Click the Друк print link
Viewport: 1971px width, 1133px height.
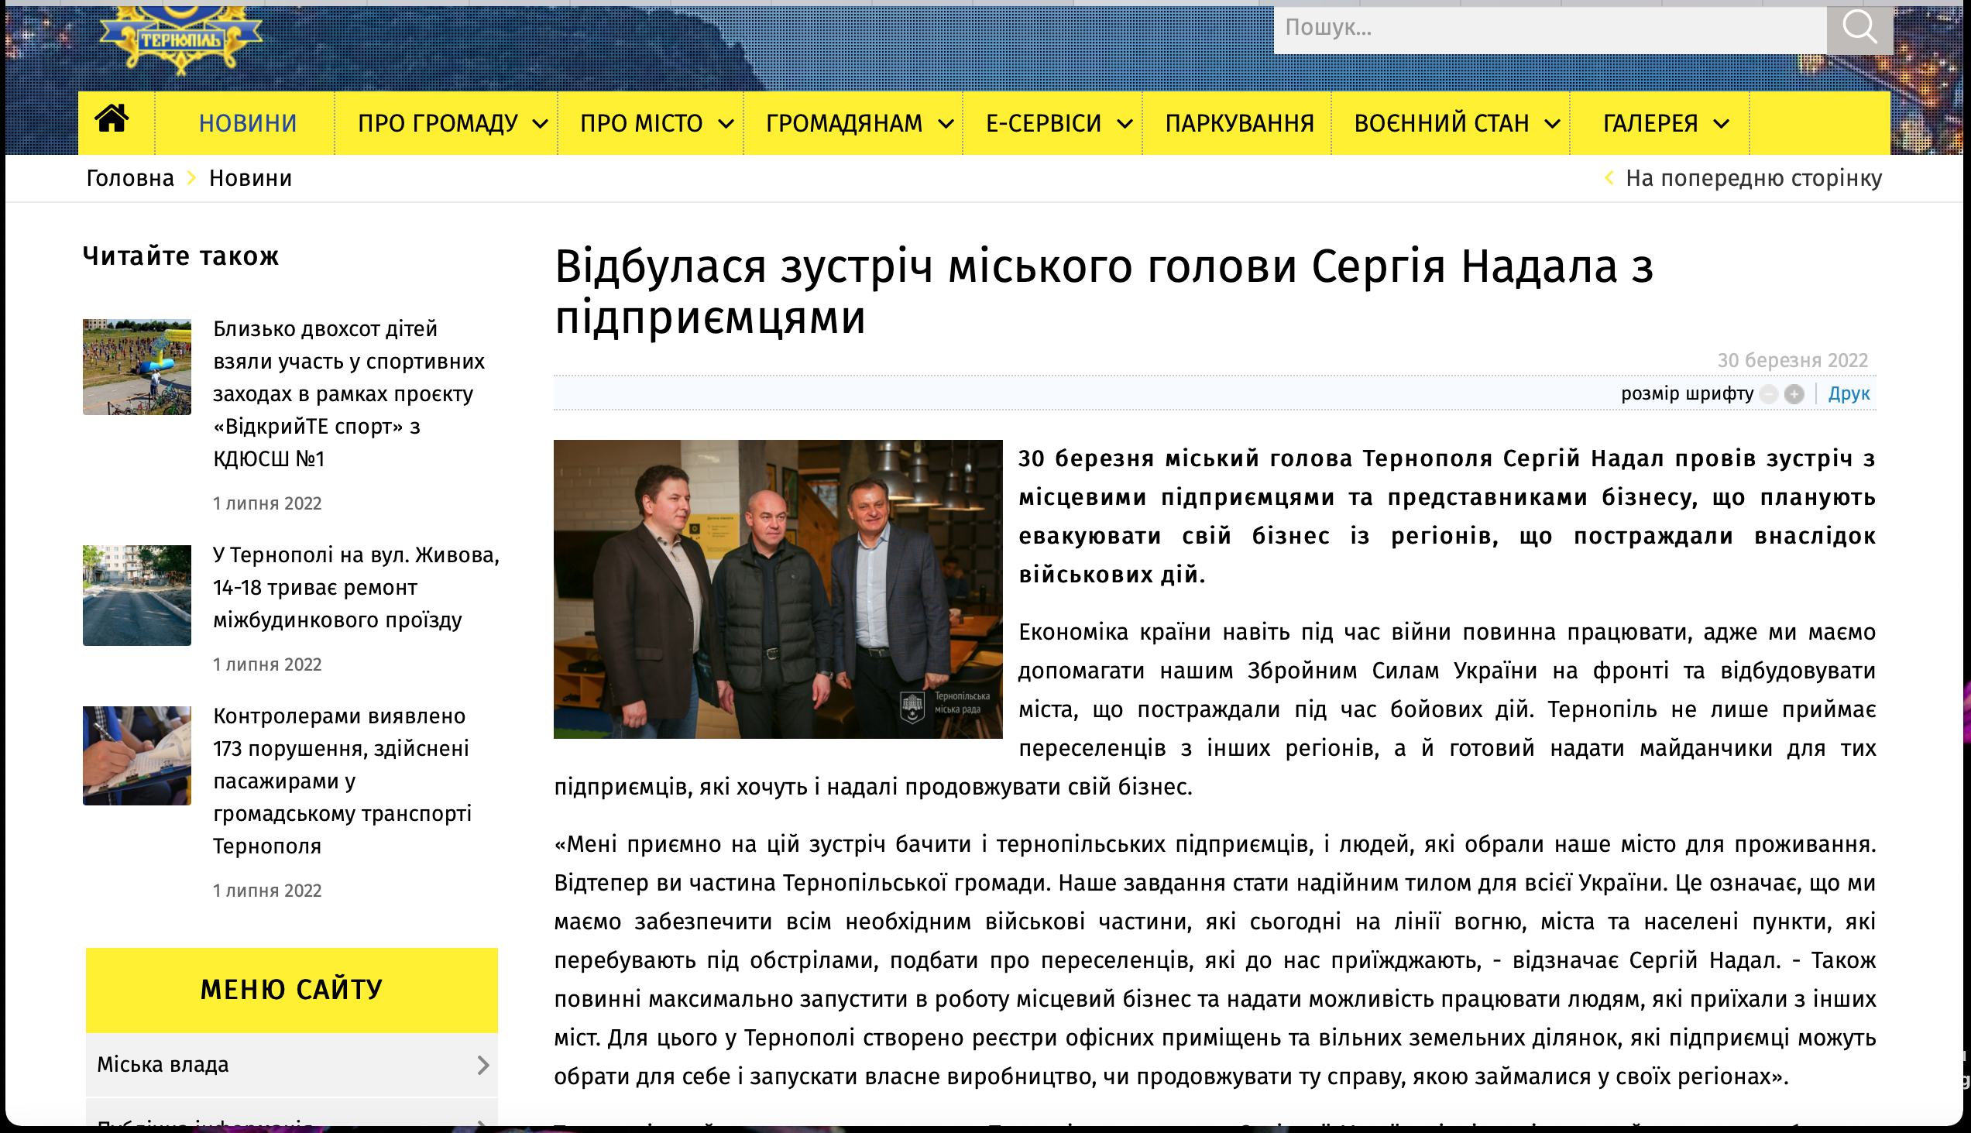click(x=1848, y=393)
